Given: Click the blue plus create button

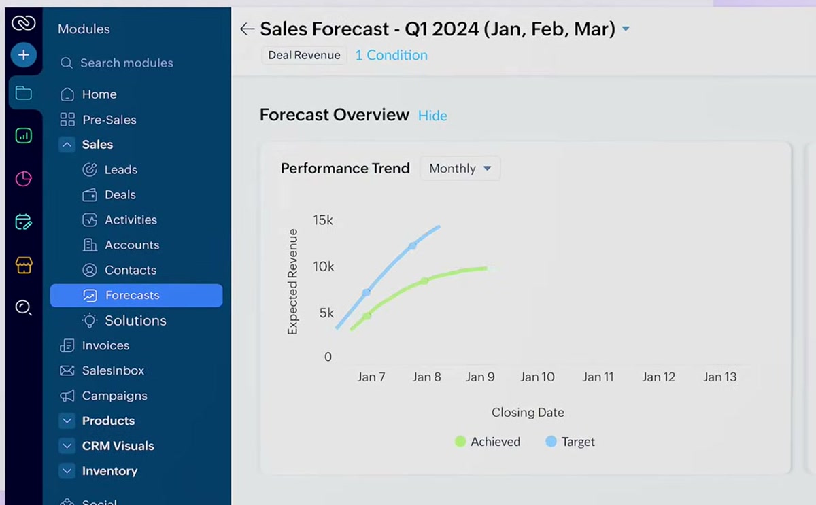Looking at the screenshot, I should [x=23, y=55].
